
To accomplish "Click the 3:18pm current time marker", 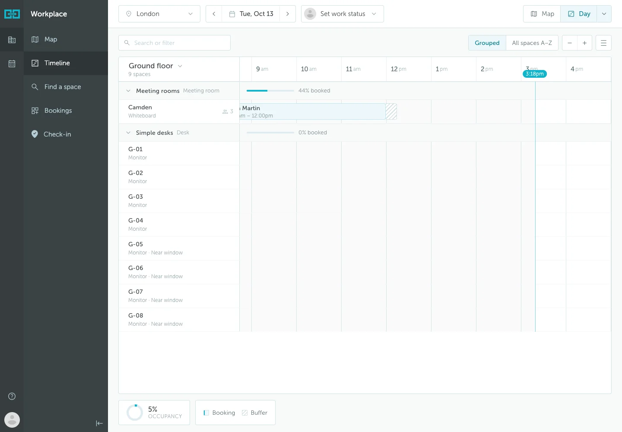I will coord(535,74).
